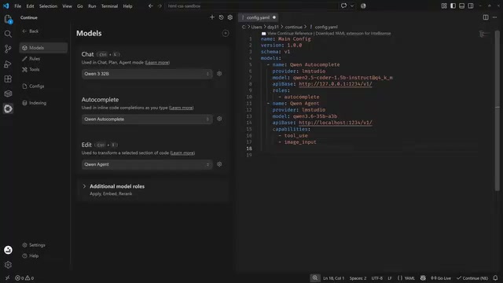Toggle the bottom panel layout icon
Image resolution: width=503 pixels, height=283 pixels.
click(461, 6)
